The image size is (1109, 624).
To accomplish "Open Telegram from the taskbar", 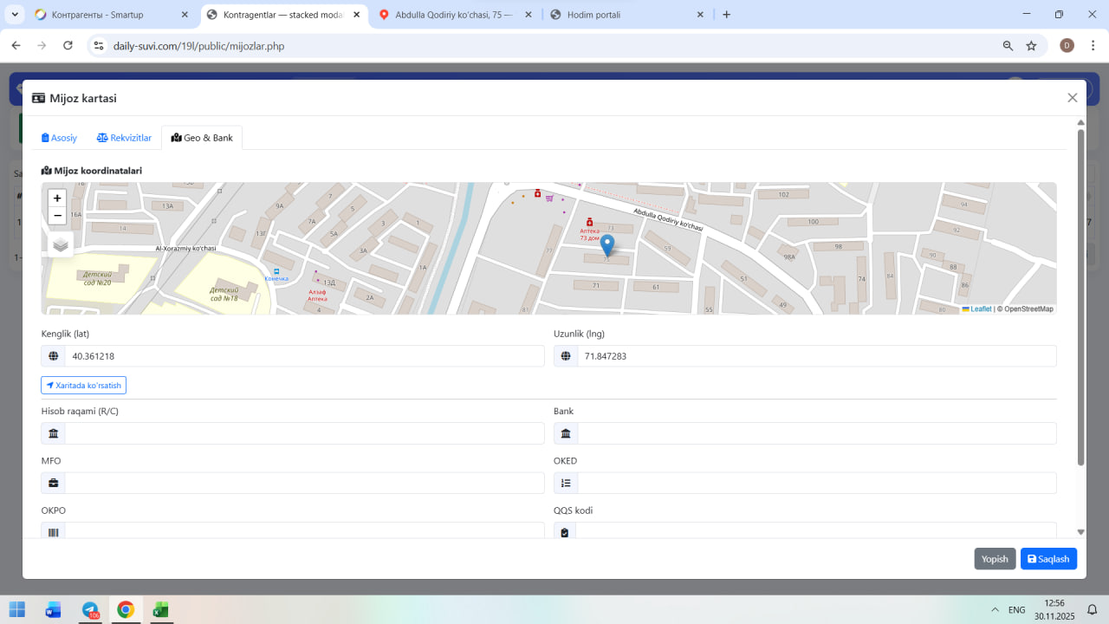I will [90, 609].
